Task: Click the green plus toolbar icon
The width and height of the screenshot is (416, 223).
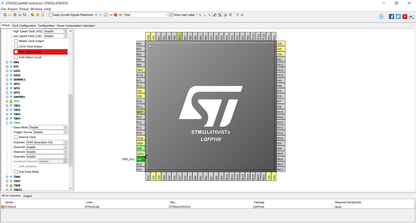Action: pos(120,15)
